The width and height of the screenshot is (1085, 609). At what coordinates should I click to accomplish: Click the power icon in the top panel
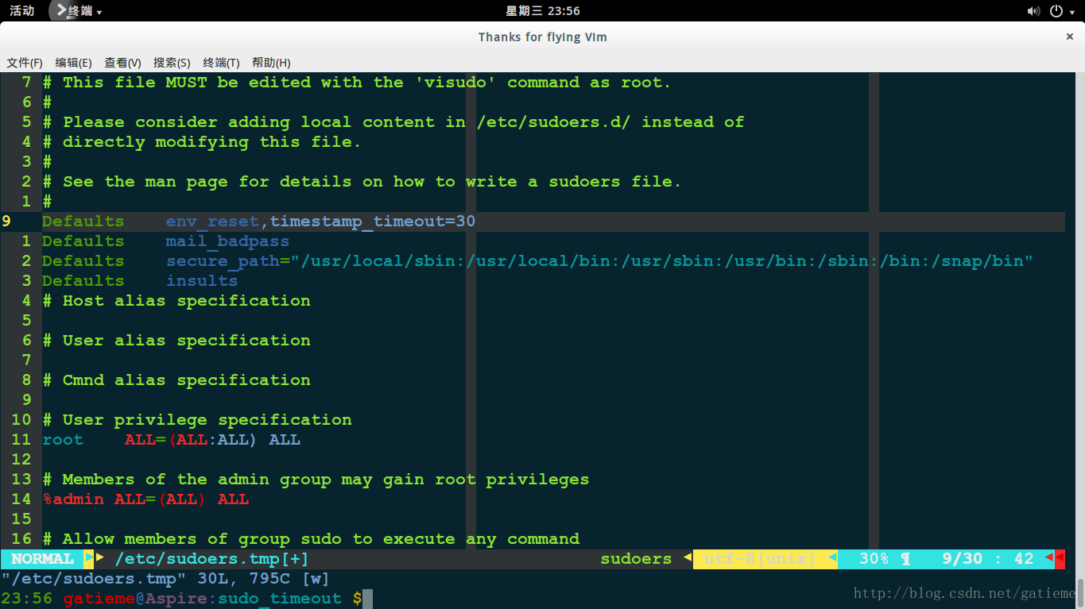(x=1056, y=11)
